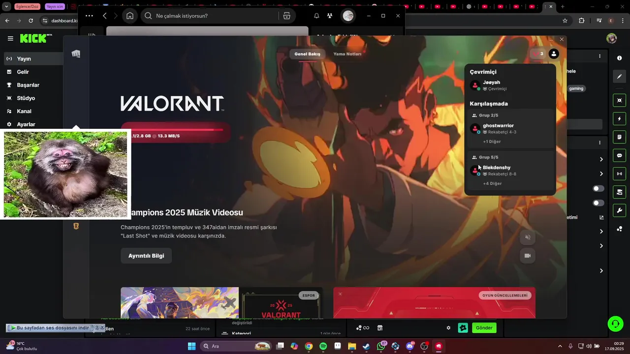Open upper three-dot menu in Kick panel
Screen dimensions: 630x354
(599, 57)
